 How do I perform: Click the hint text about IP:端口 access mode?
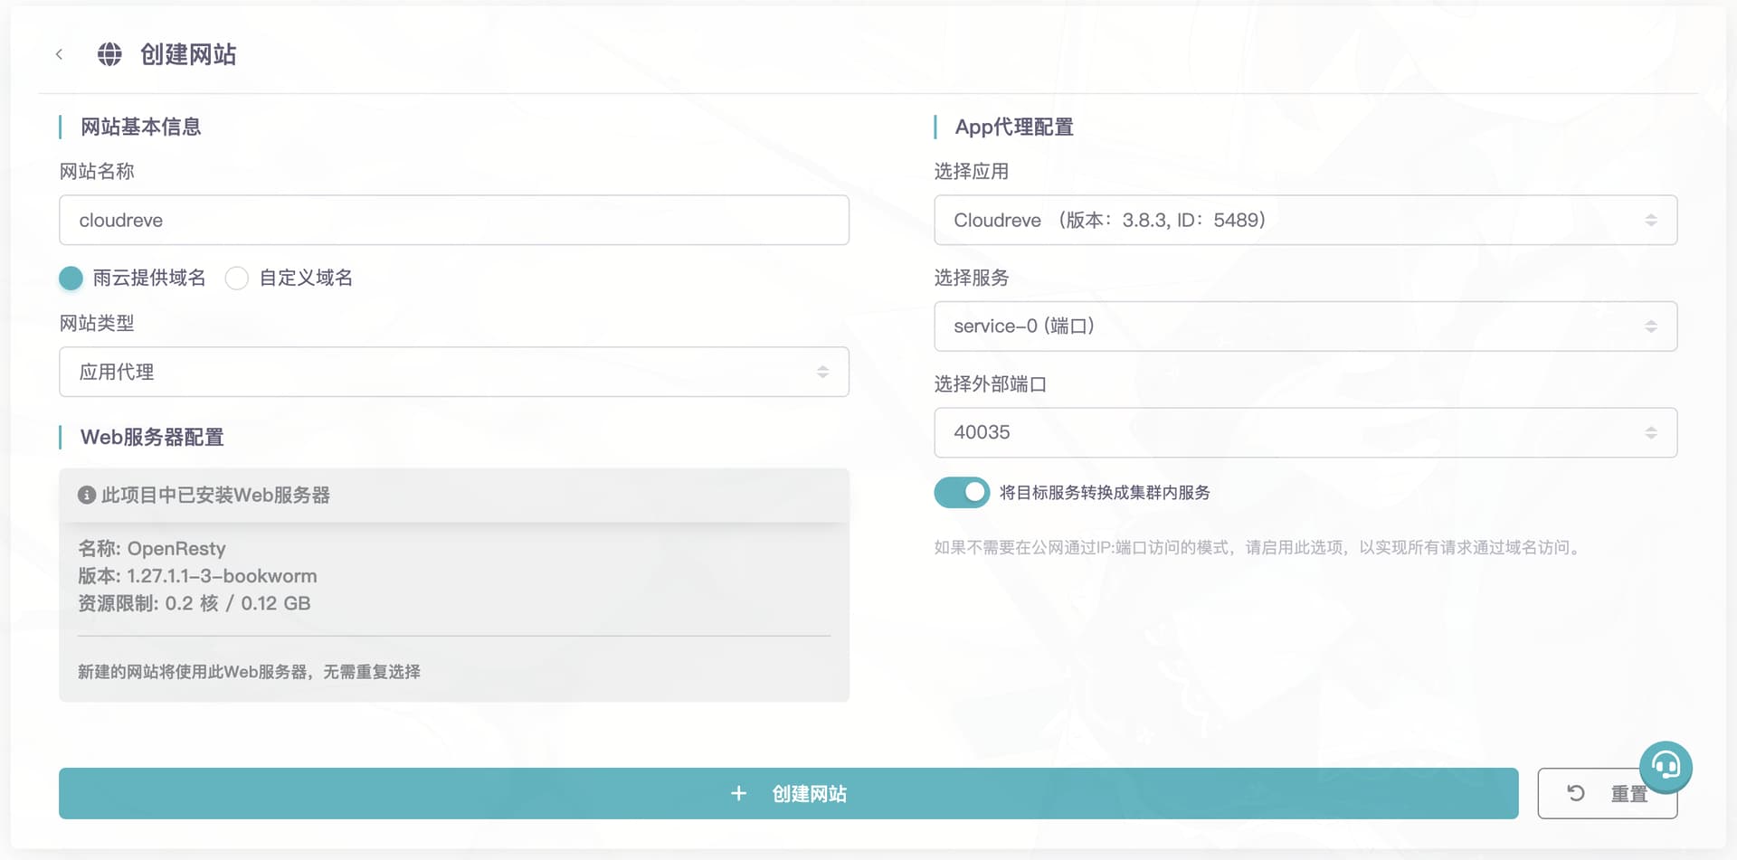pyautogui.click(x=1259, y=547)
